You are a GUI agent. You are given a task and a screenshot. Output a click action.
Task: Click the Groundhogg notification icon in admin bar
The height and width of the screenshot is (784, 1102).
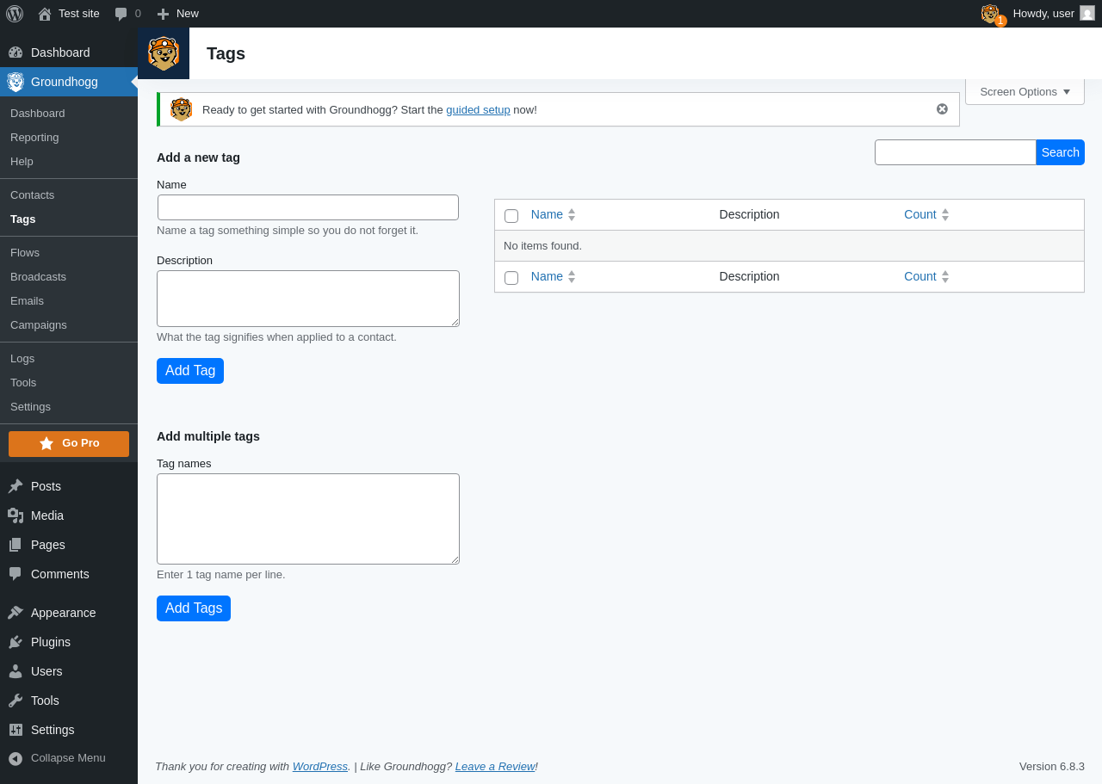click(x=991, y=14)
